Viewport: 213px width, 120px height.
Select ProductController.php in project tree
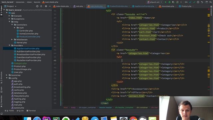click(30, 37)
